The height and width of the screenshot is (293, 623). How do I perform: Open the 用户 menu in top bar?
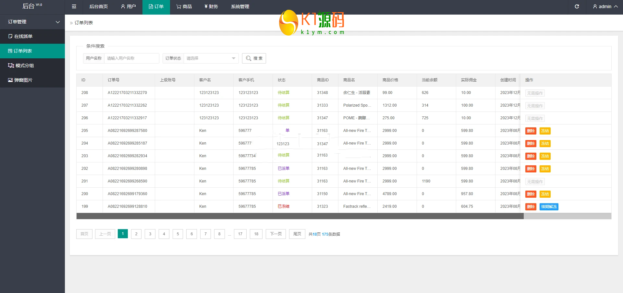pyautogui.click(x=128, y=6)
